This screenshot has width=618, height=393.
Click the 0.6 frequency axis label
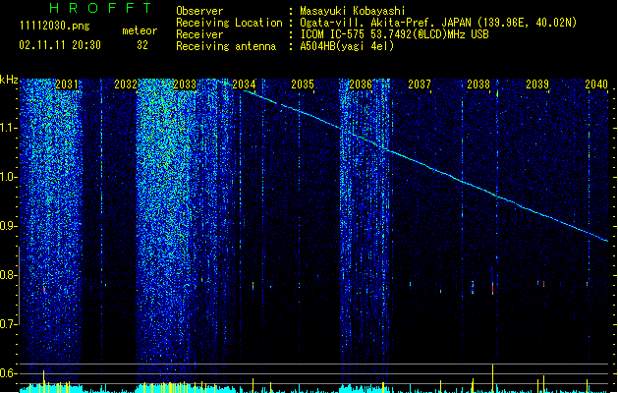9,373
